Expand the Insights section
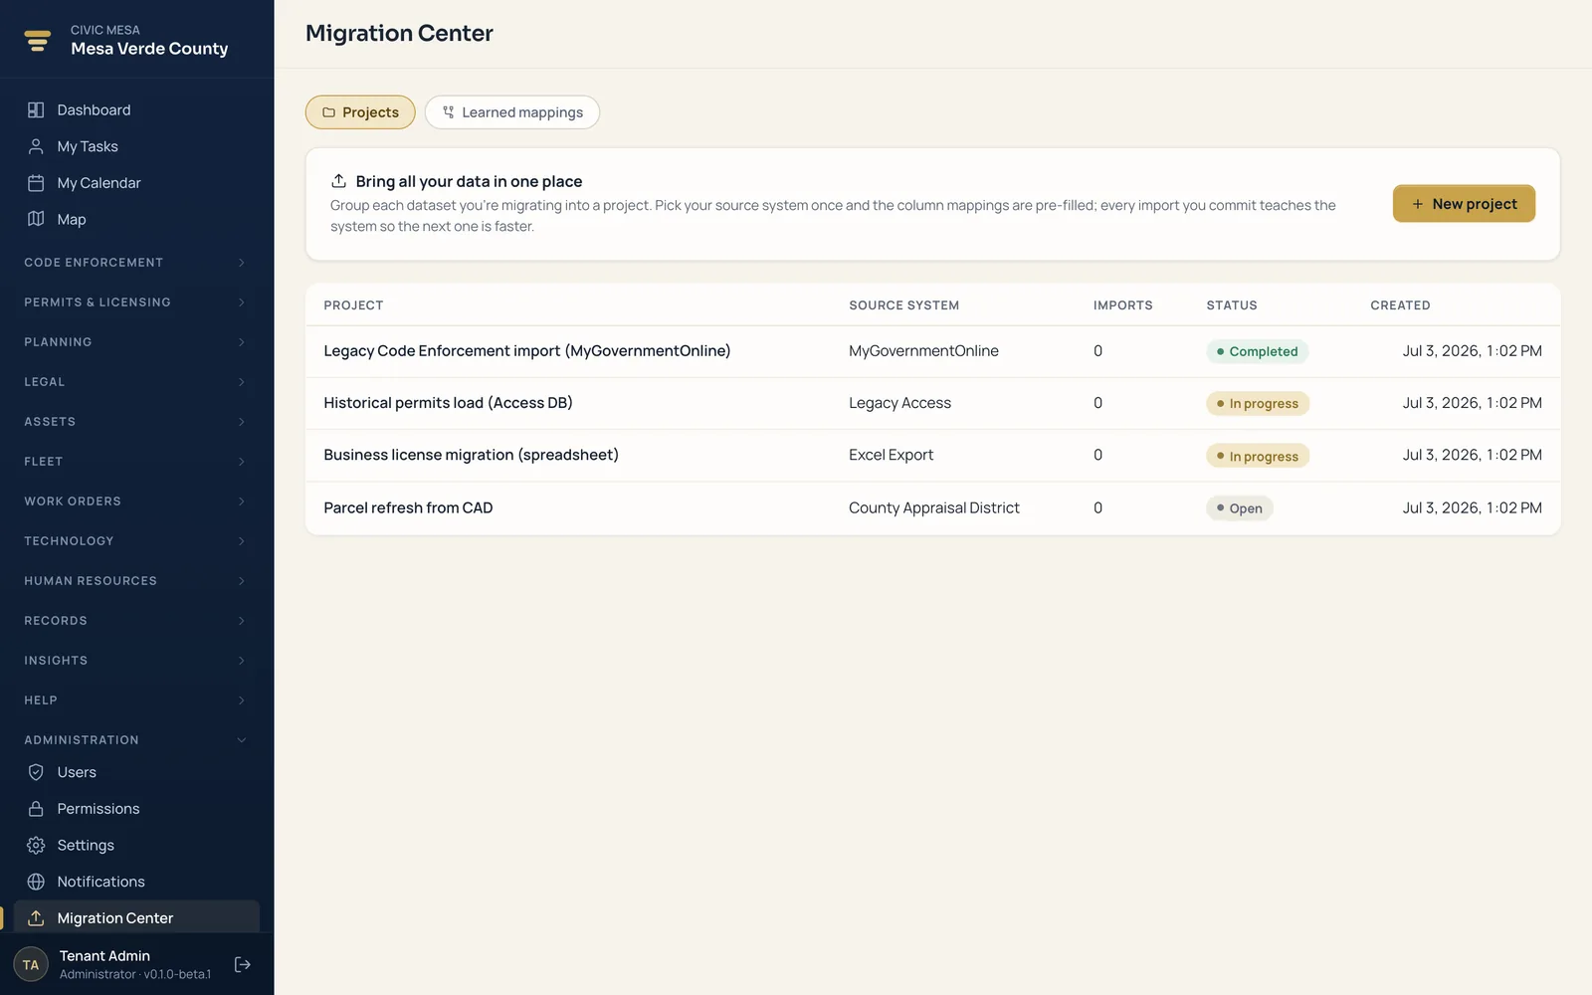The image size is (1592, 995). point(136,661)
